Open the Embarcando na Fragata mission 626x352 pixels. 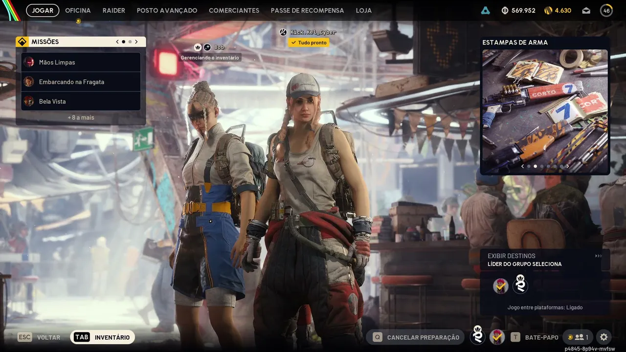(x=81, y=82)
